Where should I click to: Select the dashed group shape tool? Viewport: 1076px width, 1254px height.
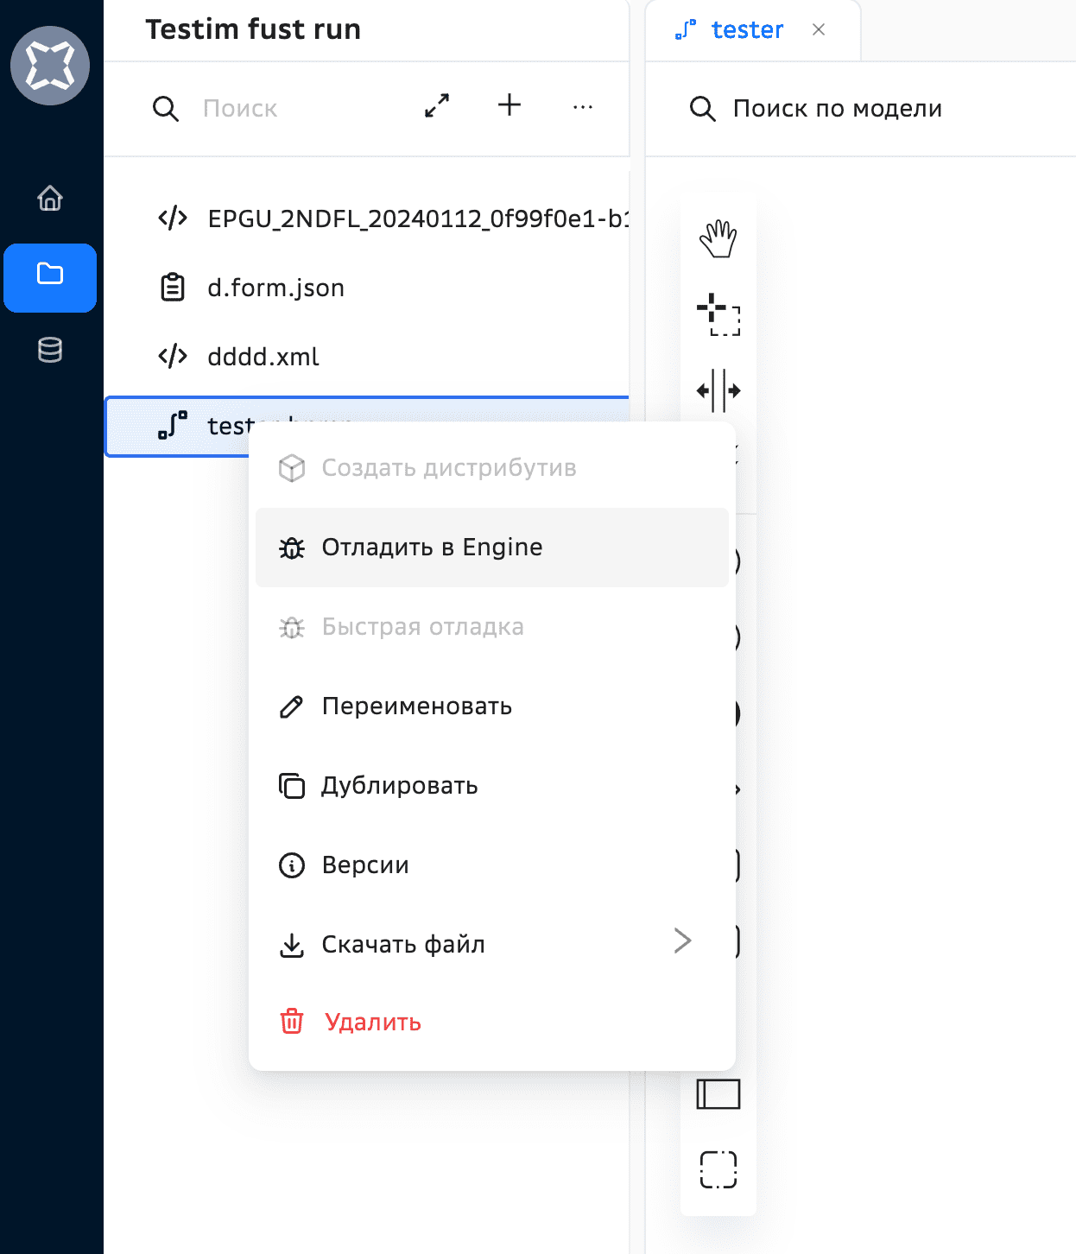pos(718,1170)
